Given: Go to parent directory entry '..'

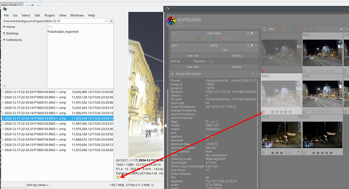Looking at the screenshot, I should (x=50, y=26).
